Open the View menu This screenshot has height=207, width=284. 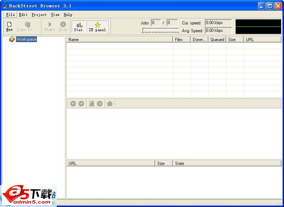(x=55, y=15)
